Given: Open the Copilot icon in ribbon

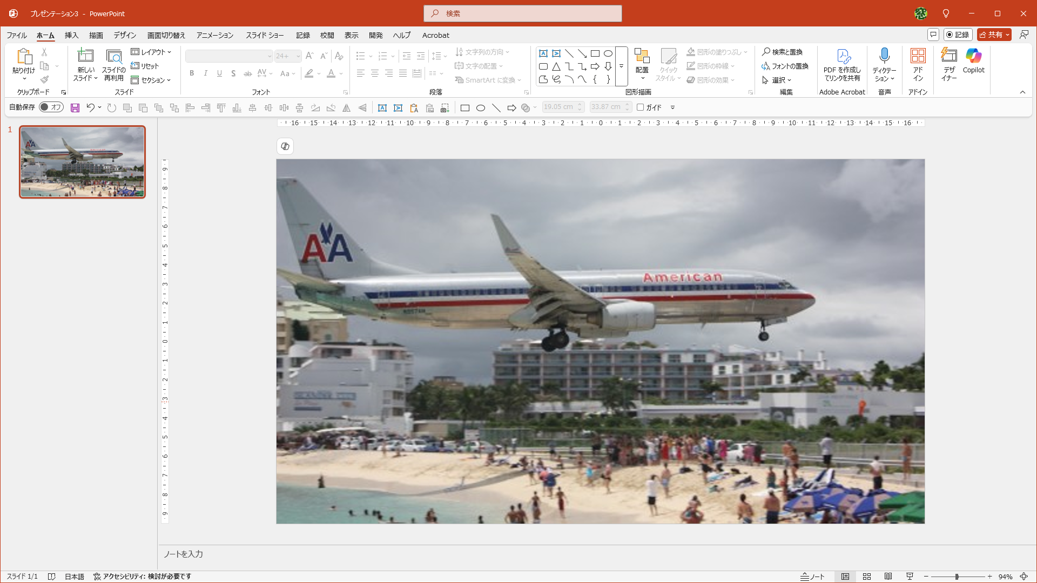Looking at the screenshot, I should 973,56.
